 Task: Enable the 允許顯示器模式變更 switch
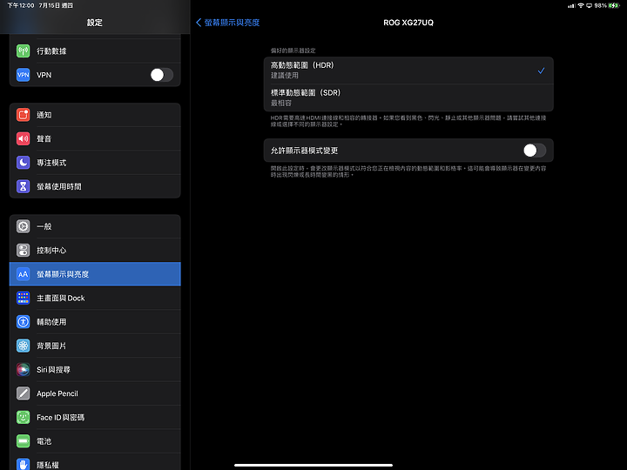[535, 151]
